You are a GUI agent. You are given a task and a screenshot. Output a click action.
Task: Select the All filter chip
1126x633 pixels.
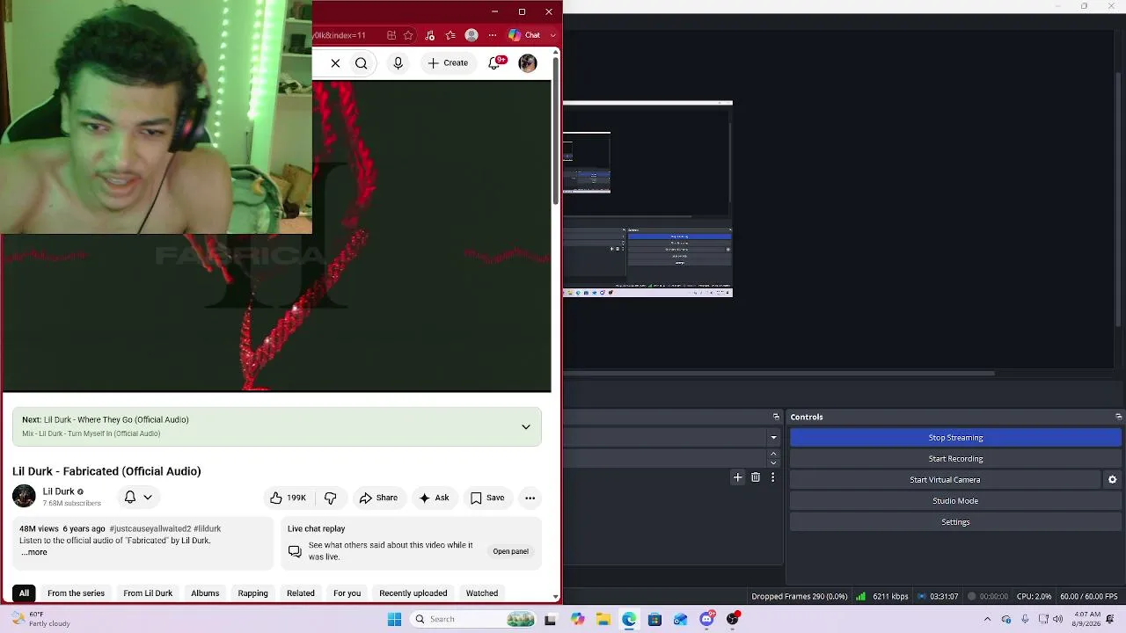(24, 593)
